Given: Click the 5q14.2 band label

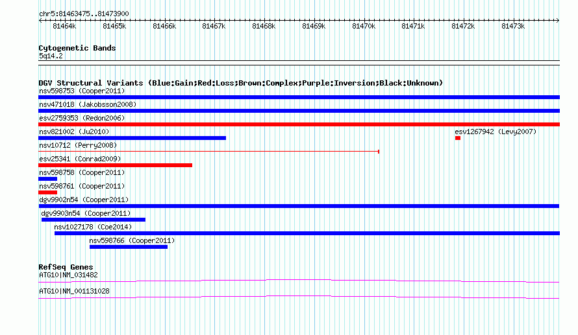Looking at the screenshot, I should click(x=51, y=56).
